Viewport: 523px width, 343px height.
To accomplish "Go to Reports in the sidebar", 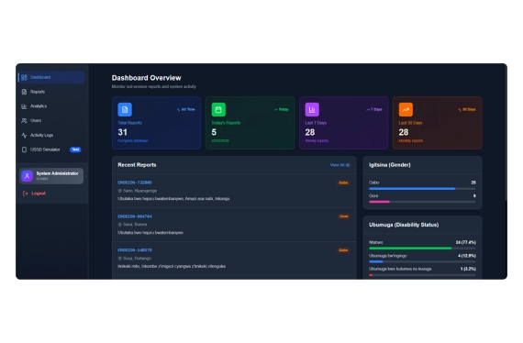I will 51,92.
